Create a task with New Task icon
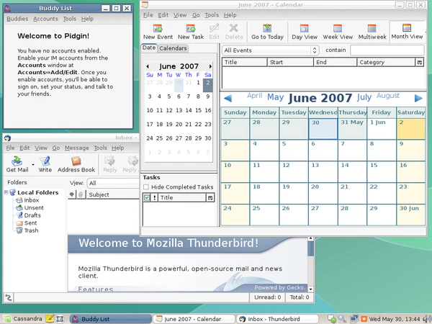Viewport: 432px width, 324px height. point(191,32)
